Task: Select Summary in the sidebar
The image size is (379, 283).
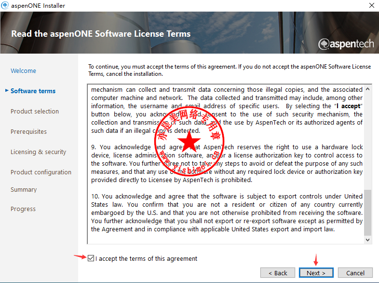Action: click(x=24, y=190)
